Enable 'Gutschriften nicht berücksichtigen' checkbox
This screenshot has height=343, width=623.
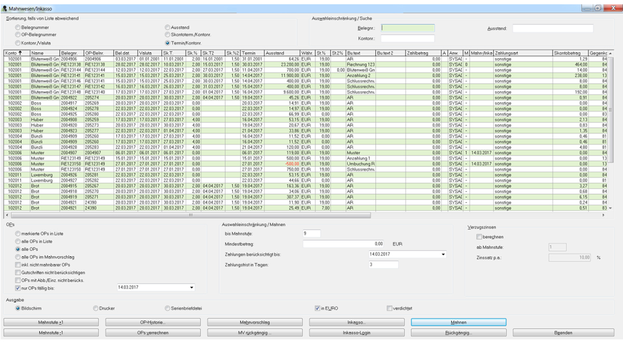pos(18,272)
